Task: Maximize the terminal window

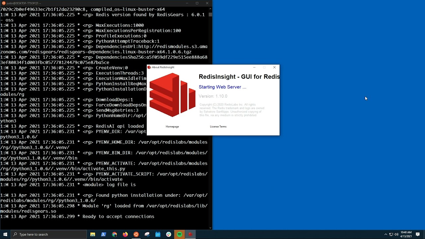Action: (x=197, y=3)
